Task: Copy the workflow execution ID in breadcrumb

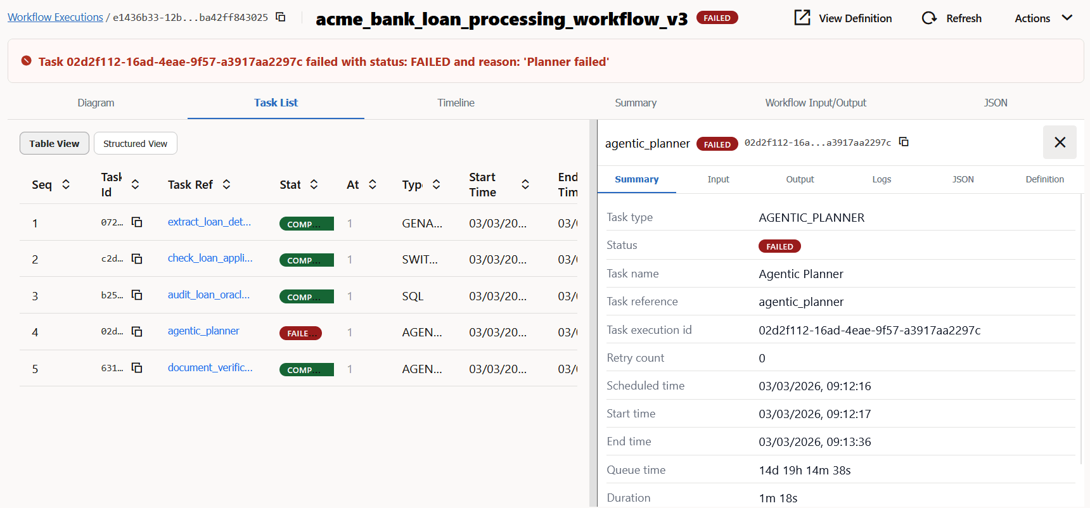Action: point(280,17)
